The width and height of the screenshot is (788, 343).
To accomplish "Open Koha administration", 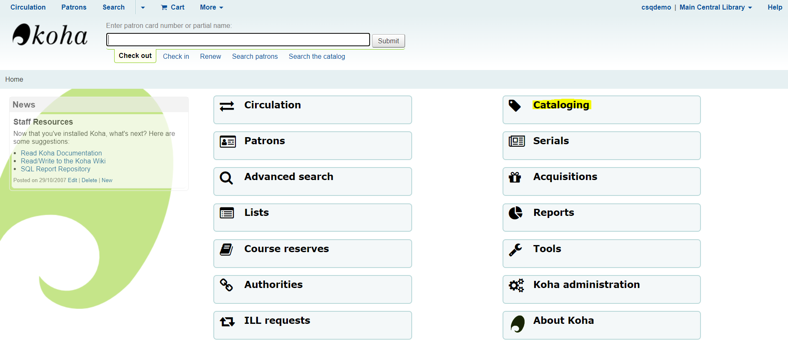I will (602, 289).
